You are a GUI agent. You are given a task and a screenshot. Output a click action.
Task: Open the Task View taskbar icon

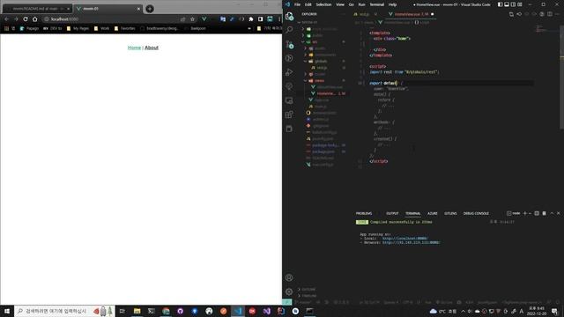[x=122, y=311]
